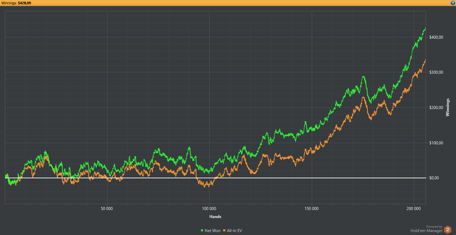
Task: Click the 50 000 x-axis label
Action: [x=107, y=208]
